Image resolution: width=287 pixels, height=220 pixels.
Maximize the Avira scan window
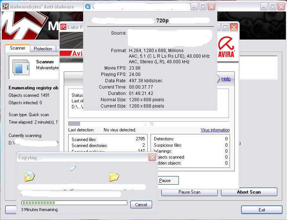225,27
